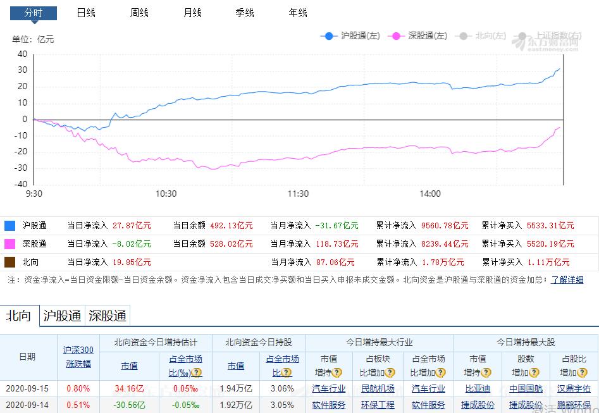Switch to the 日线 tab

85,12
